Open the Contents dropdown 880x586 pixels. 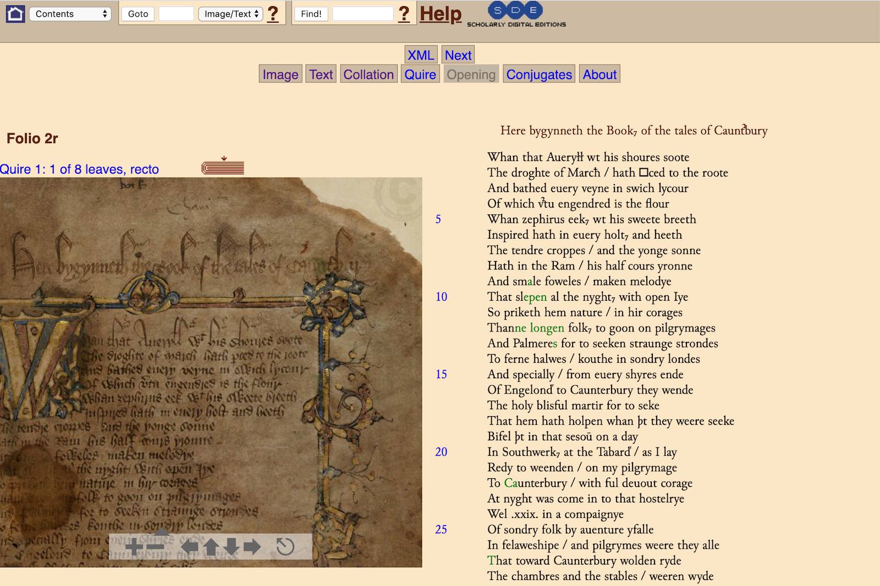[x=70, y=14]
